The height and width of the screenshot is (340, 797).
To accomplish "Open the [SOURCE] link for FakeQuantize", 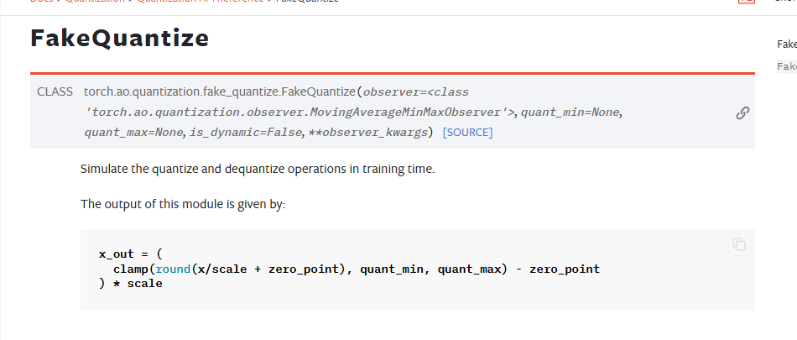I will tap(467, 133).
